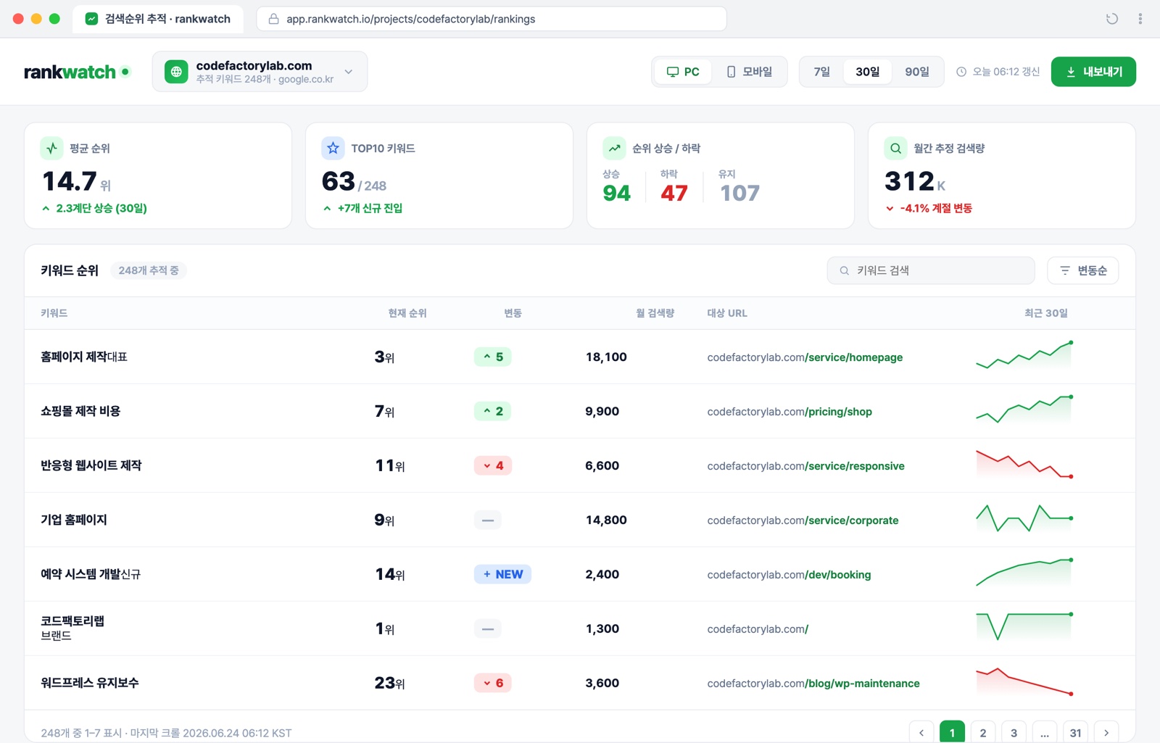
Task: Select the 7일 period tab
Action: pyautogui.click(x=821, y=72)
